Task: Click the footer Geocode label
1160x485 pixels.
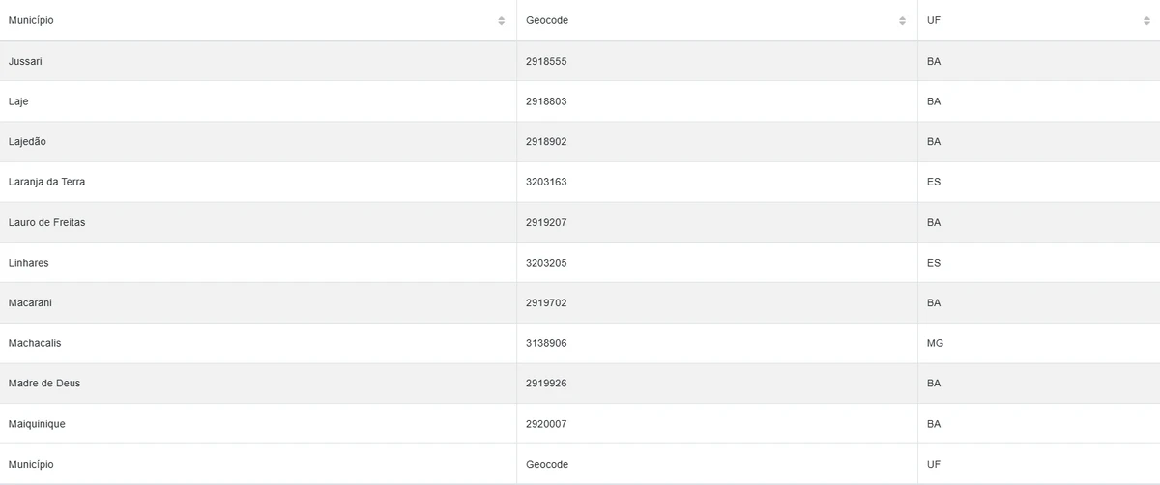Action: (547, 464)
